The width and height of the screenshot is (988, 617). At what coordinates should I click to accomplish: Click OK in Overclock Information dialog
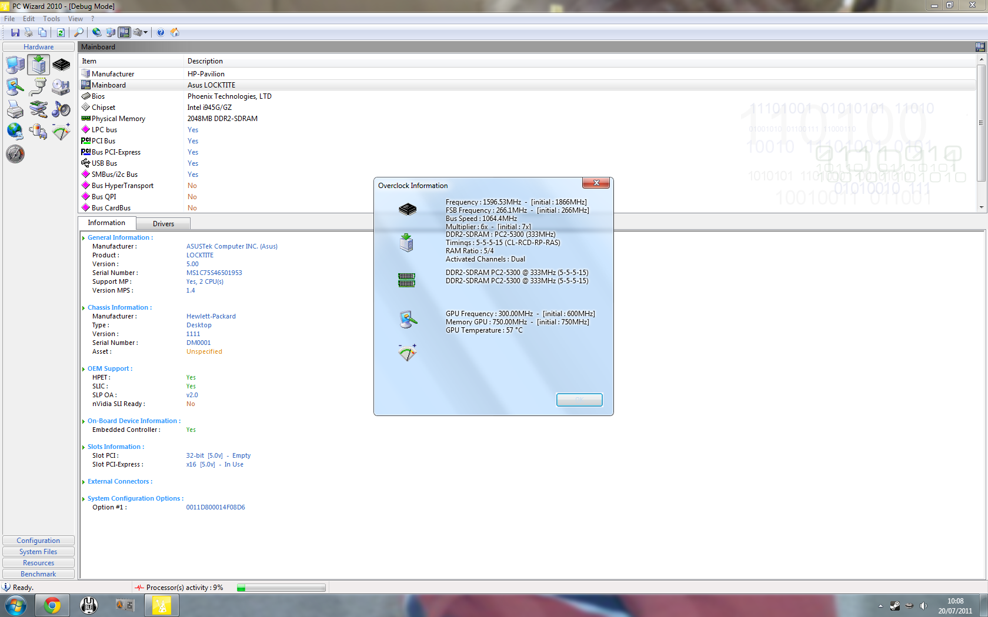[x=579, y=400]
